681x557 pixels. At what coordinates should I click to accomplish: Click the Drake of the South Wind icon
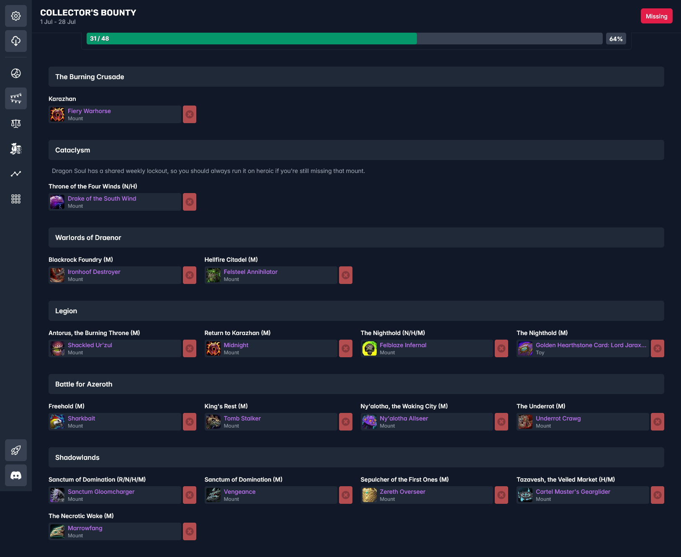tap(57, 202)
